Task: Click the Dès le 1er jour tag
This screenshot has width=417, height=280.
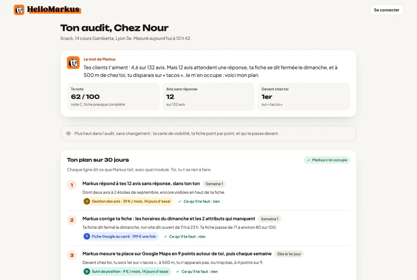Action: pos(289,254)
